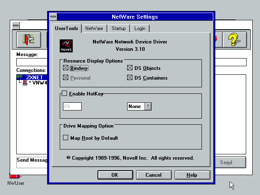Click the exit door icon in NWUser toolbar
Image resolution: width=260 pixels, height=195 pixels.
[28, 40]
